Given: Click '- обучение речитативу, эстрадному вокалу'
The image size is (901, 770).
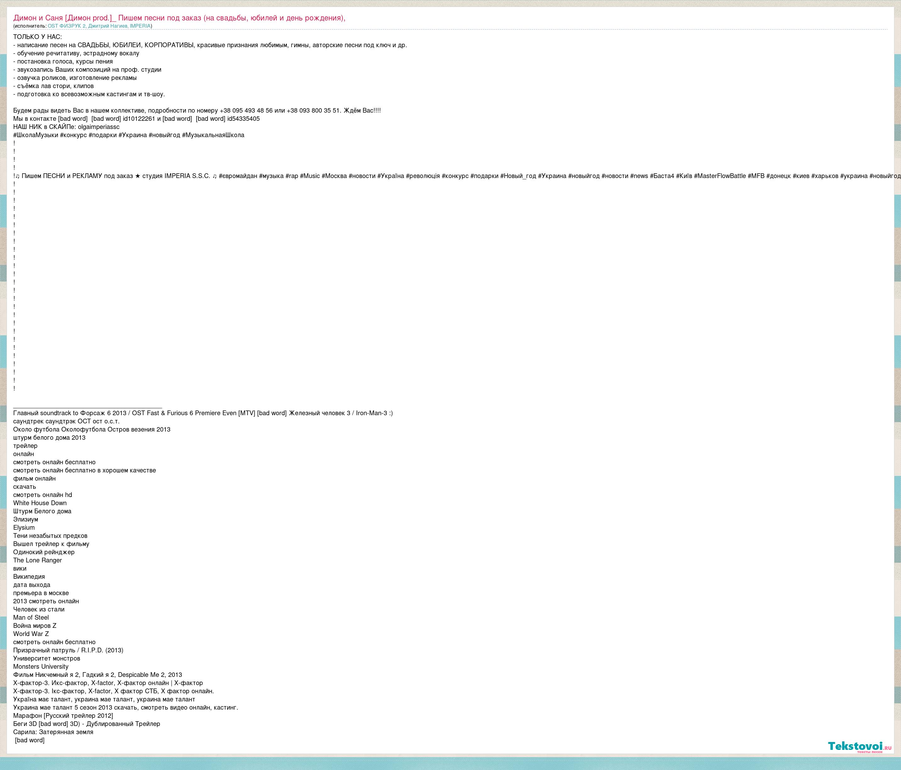Looking at the screenshot, I should (76, 53).
